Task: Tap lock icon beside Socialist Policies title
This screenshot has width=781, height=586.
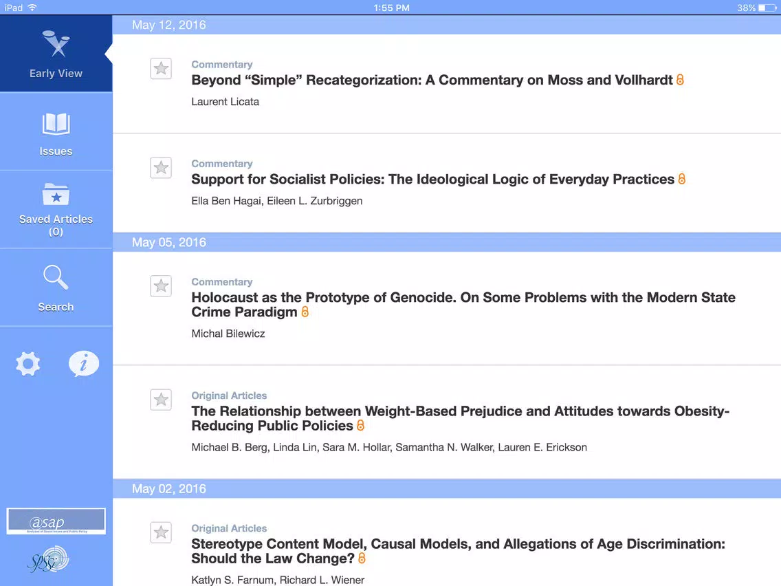Action: click(x=681, y=179)
